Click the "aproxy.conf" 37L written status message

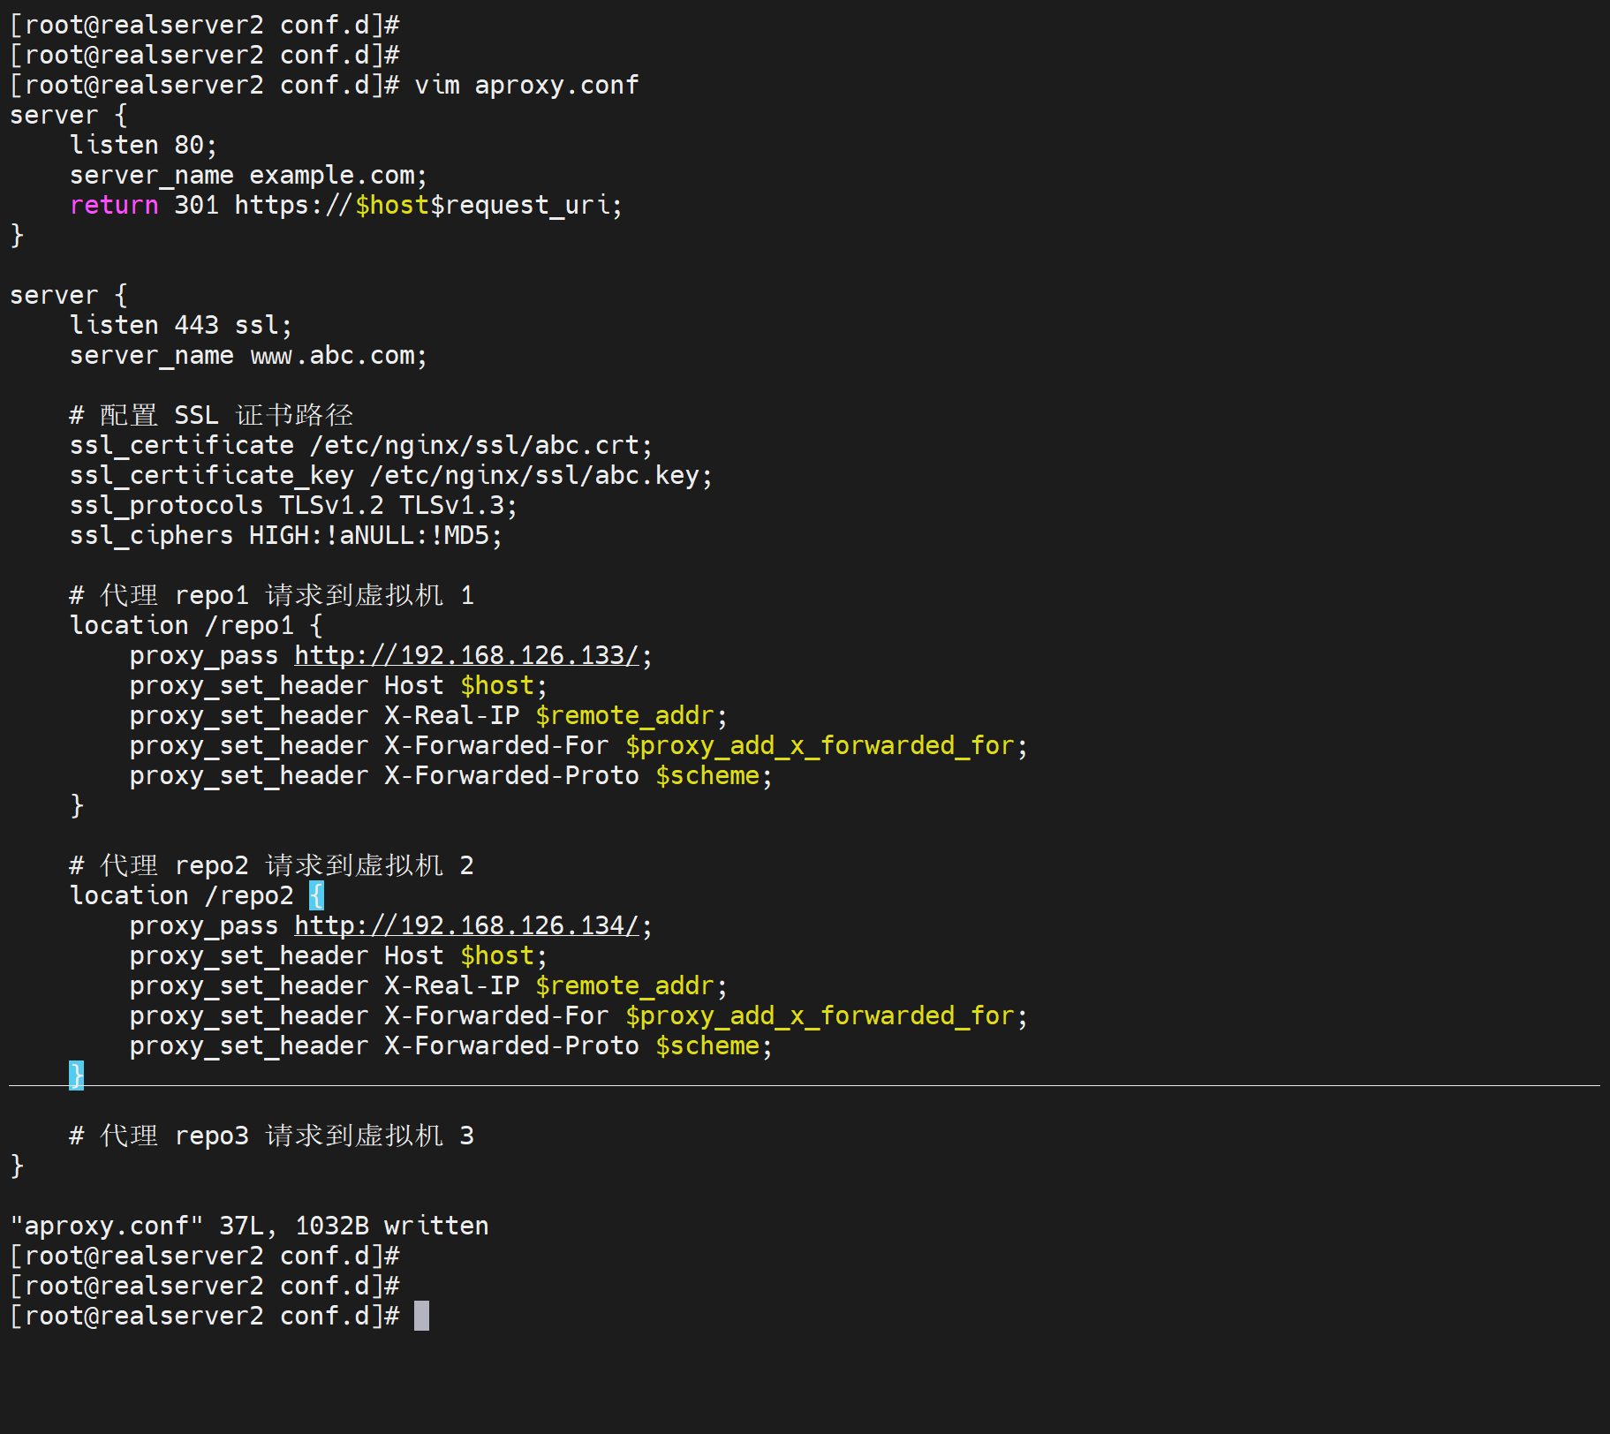click(248, 1226)
